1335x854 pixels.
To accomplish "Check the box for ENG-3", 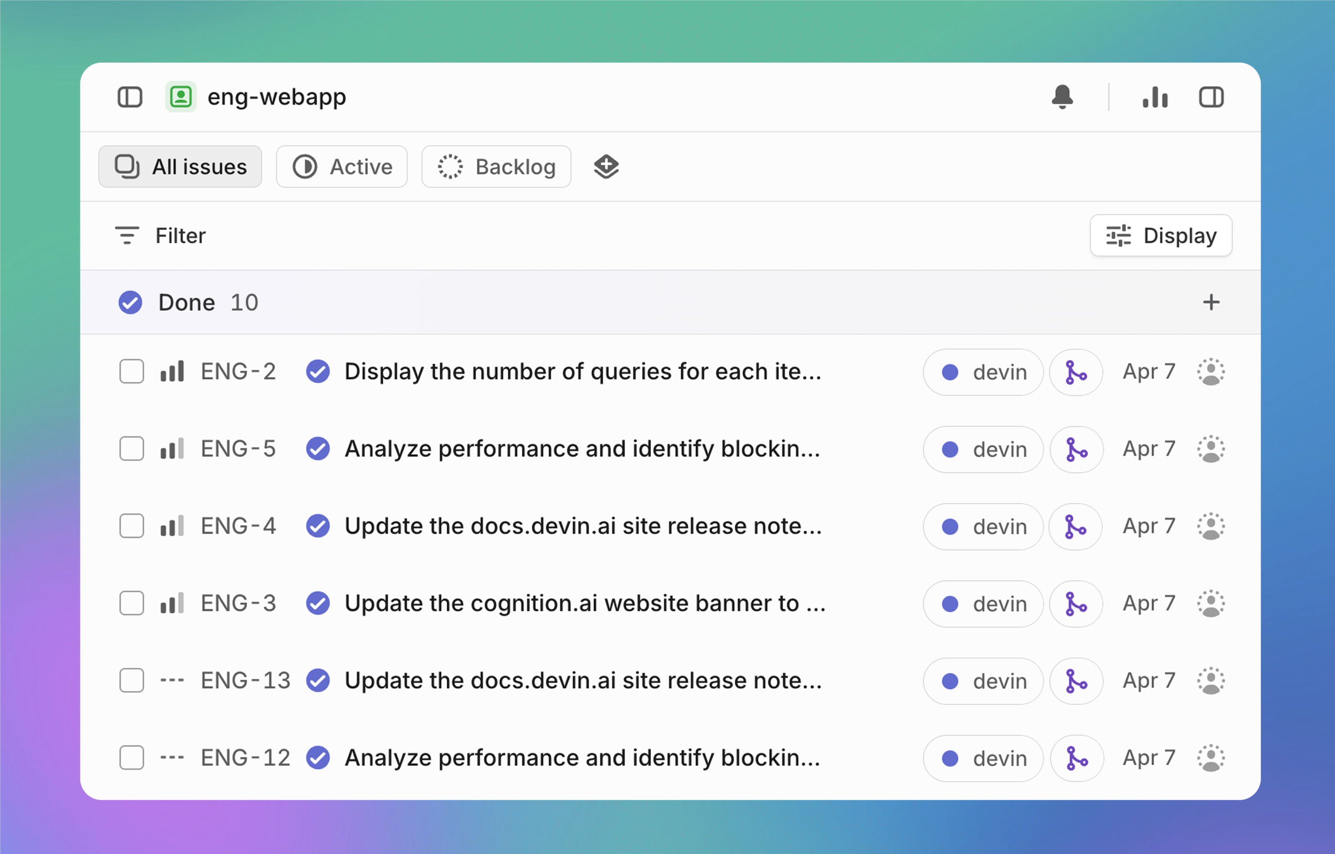I will tap(131, 603).
